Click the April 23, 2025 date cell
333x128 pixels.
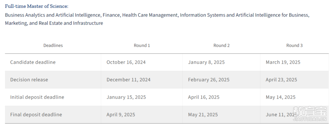[281, 80]
